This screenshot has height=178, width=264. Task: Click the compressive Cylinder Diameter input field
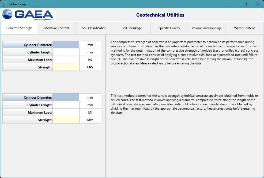pyautogui.click(x=66, y=44)
